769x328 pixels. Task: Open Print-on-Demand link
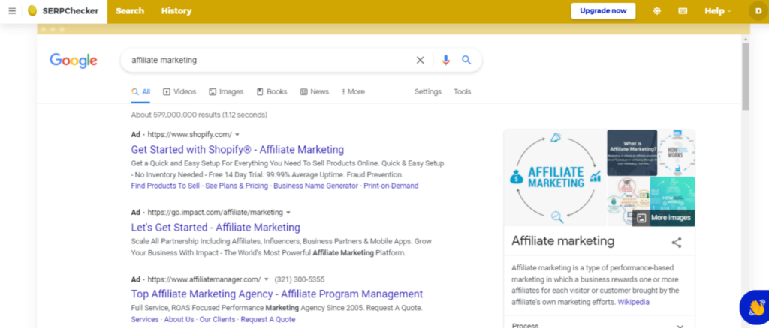391,186
